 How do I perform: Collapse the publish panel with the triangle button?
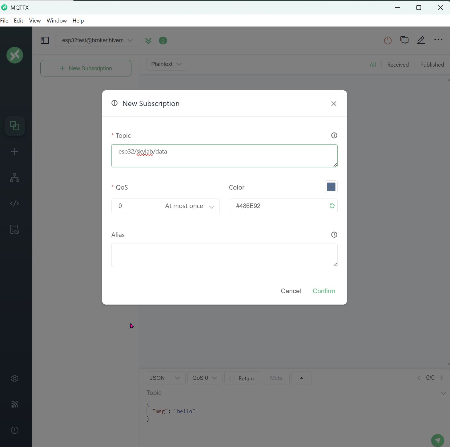point(301,378)
